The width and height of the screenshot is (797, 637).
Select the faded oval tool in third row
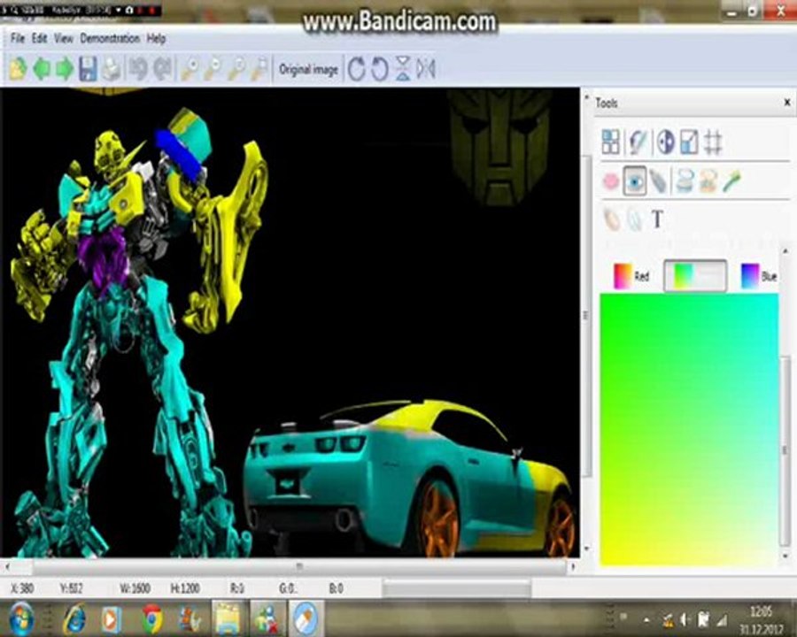point(611,219)
